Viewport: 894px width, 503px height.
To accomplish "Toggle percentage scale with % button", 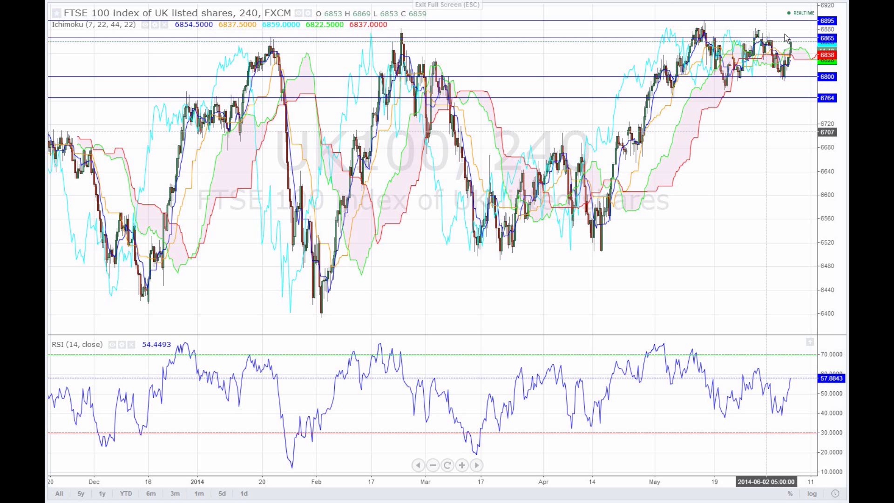I will [x=790, y=494].
